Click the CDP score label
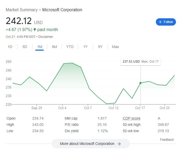The width and height of the screenshot is (183, 153). click(x=131, y=118)
